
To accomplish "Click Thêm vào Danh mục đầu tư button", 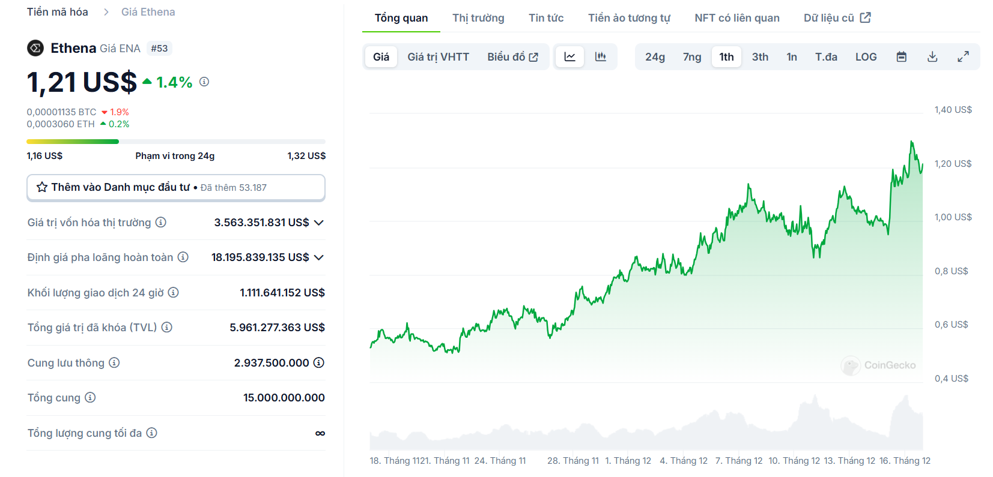I will coord(176,187).
